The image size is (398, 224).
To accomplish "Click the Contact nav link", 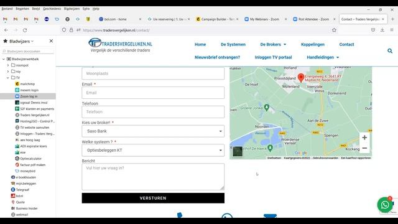I will tap(346, 44).
